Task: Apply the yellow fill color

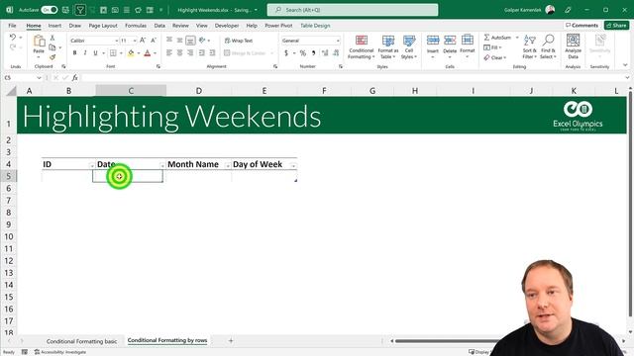Action: [131, 52]
